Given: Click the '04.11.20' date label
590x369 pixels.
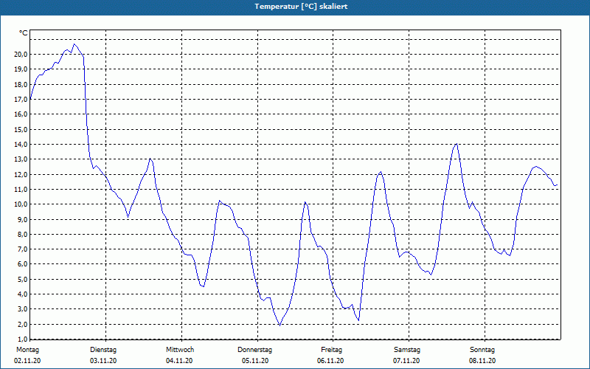Looking at the screenshot, I should pos(179,361).
